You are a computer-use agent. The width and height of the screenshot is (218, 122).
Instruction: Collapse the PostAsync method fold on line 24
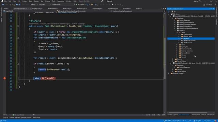18,26
